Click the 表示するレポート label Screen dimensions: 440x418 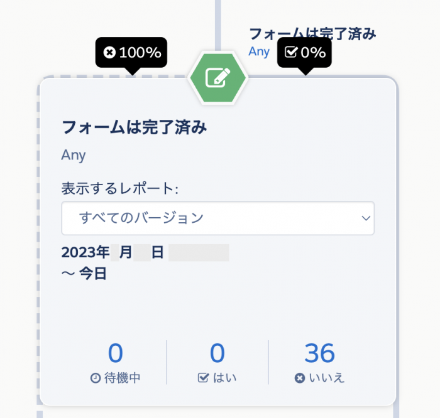(x=120, y=188)
